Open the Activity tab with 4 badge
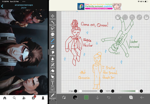This screenshot has height=104, width=150. click(34, 98)
